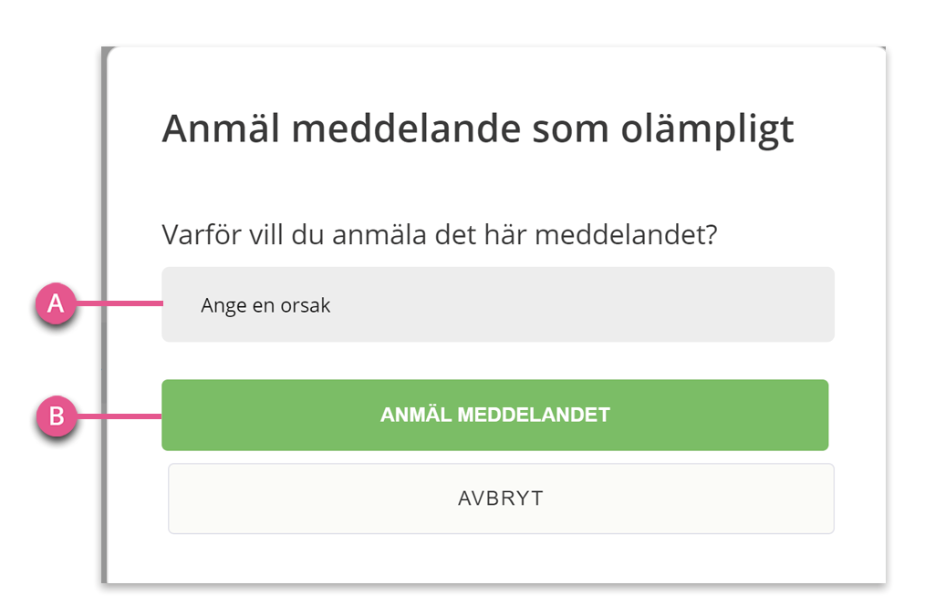This screenshot has width=925, height=606.
Task: Click the gray bar on dialog's left edge
Action: click(x=104, y=314)
